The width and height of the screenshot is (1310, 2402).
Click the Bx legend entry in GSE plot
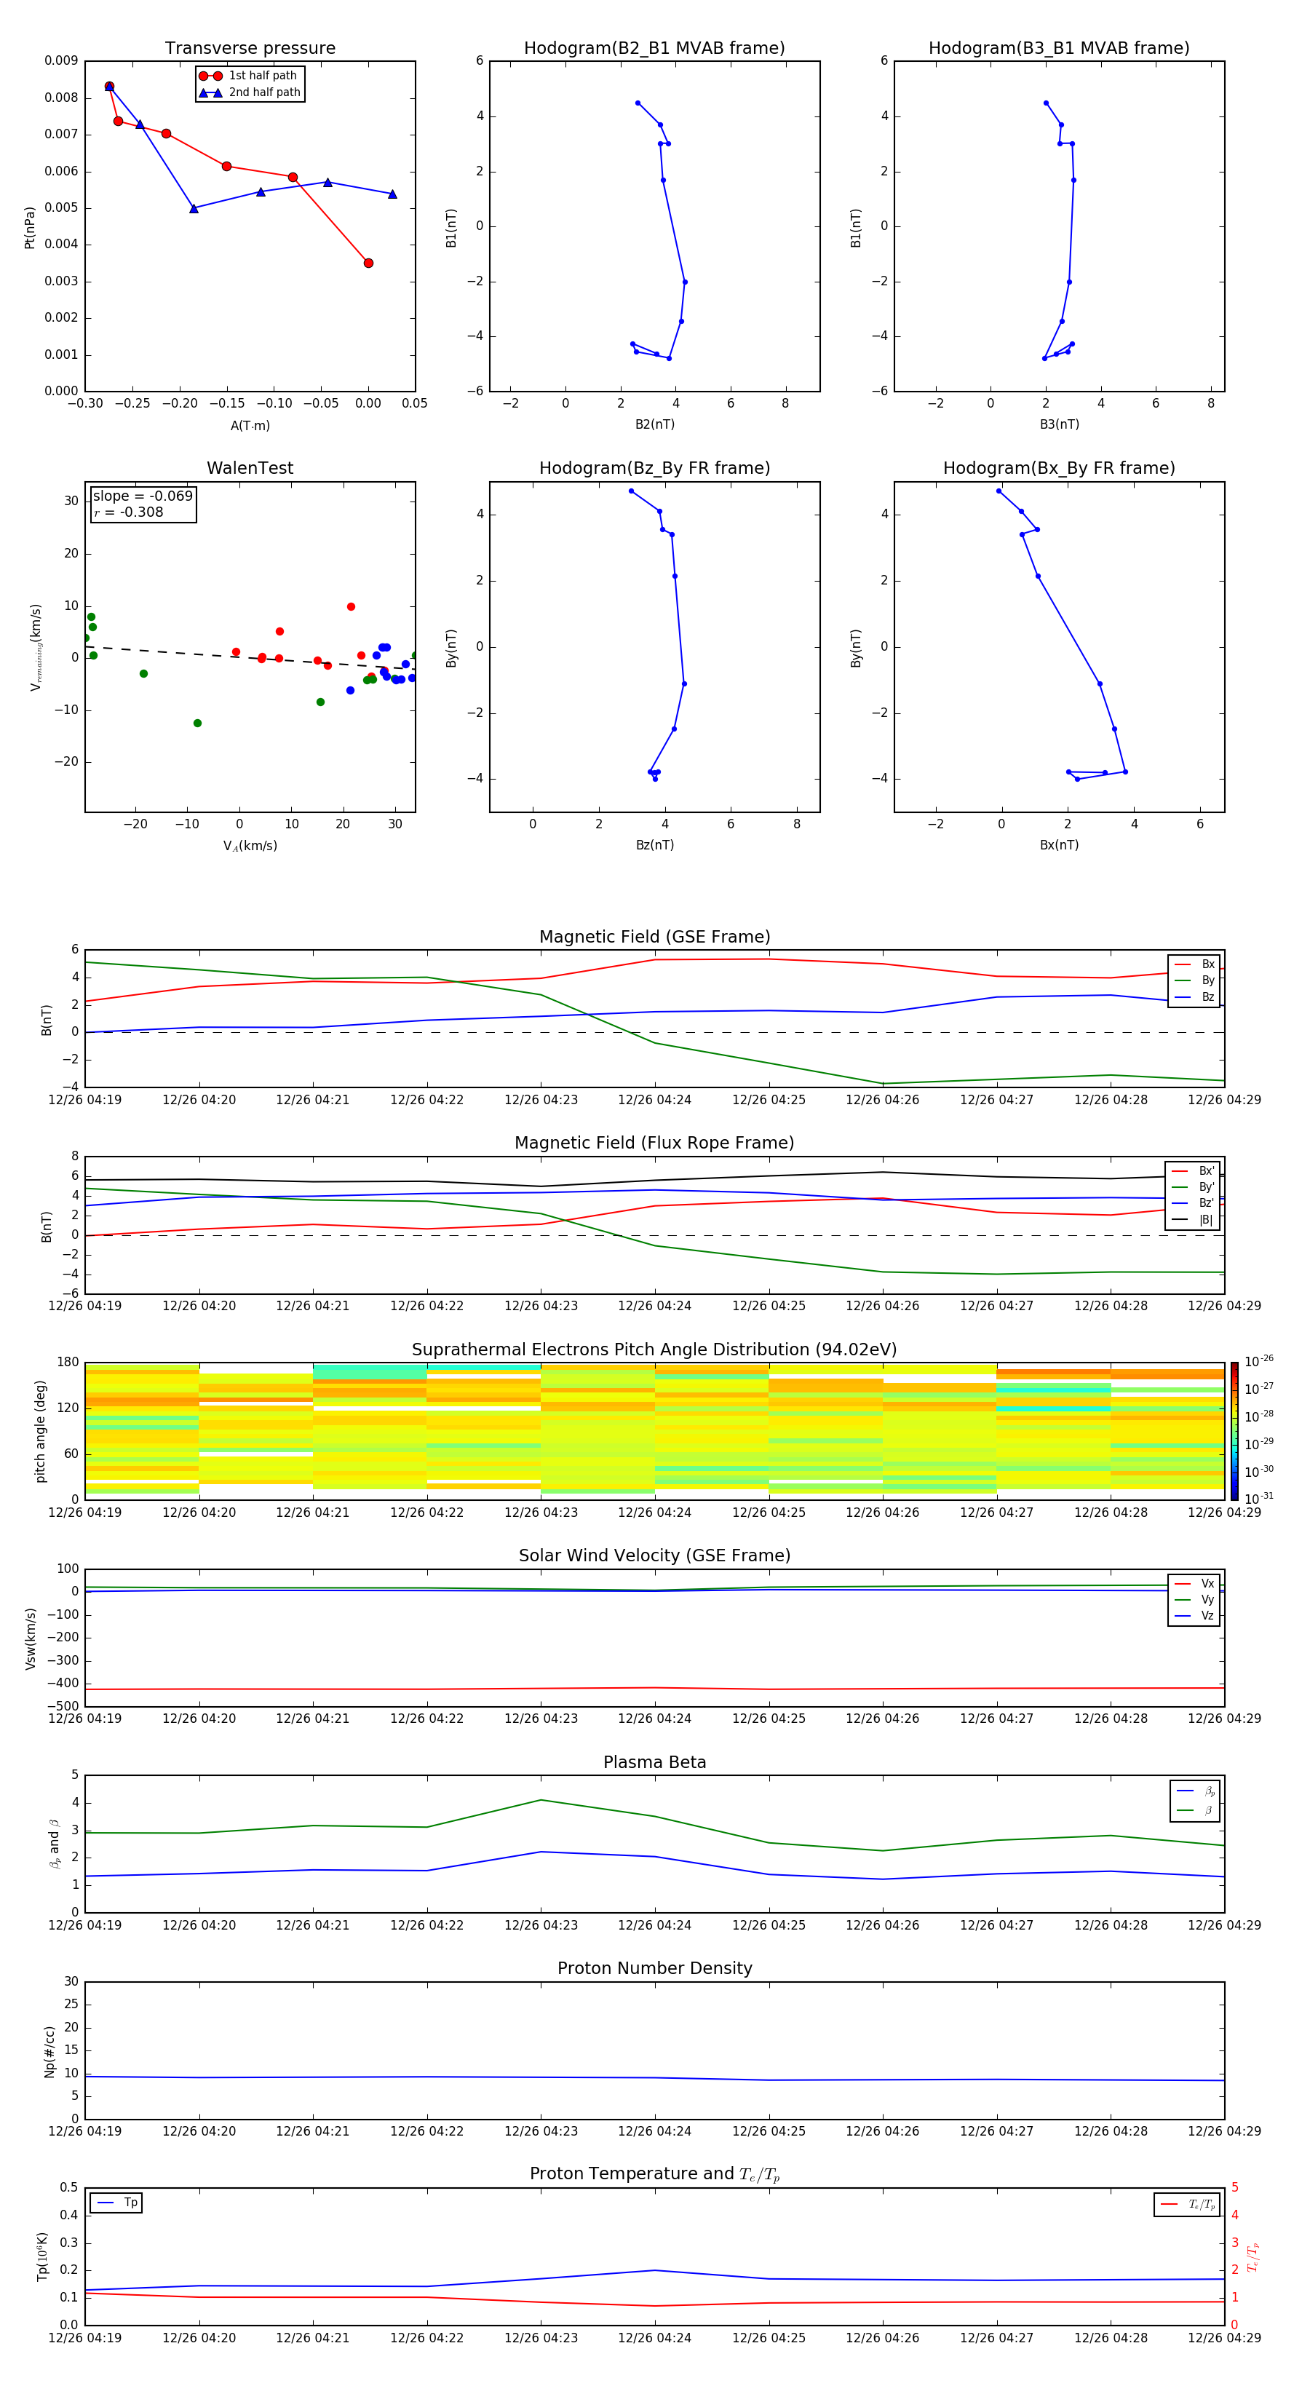(x=1194, y=964)
